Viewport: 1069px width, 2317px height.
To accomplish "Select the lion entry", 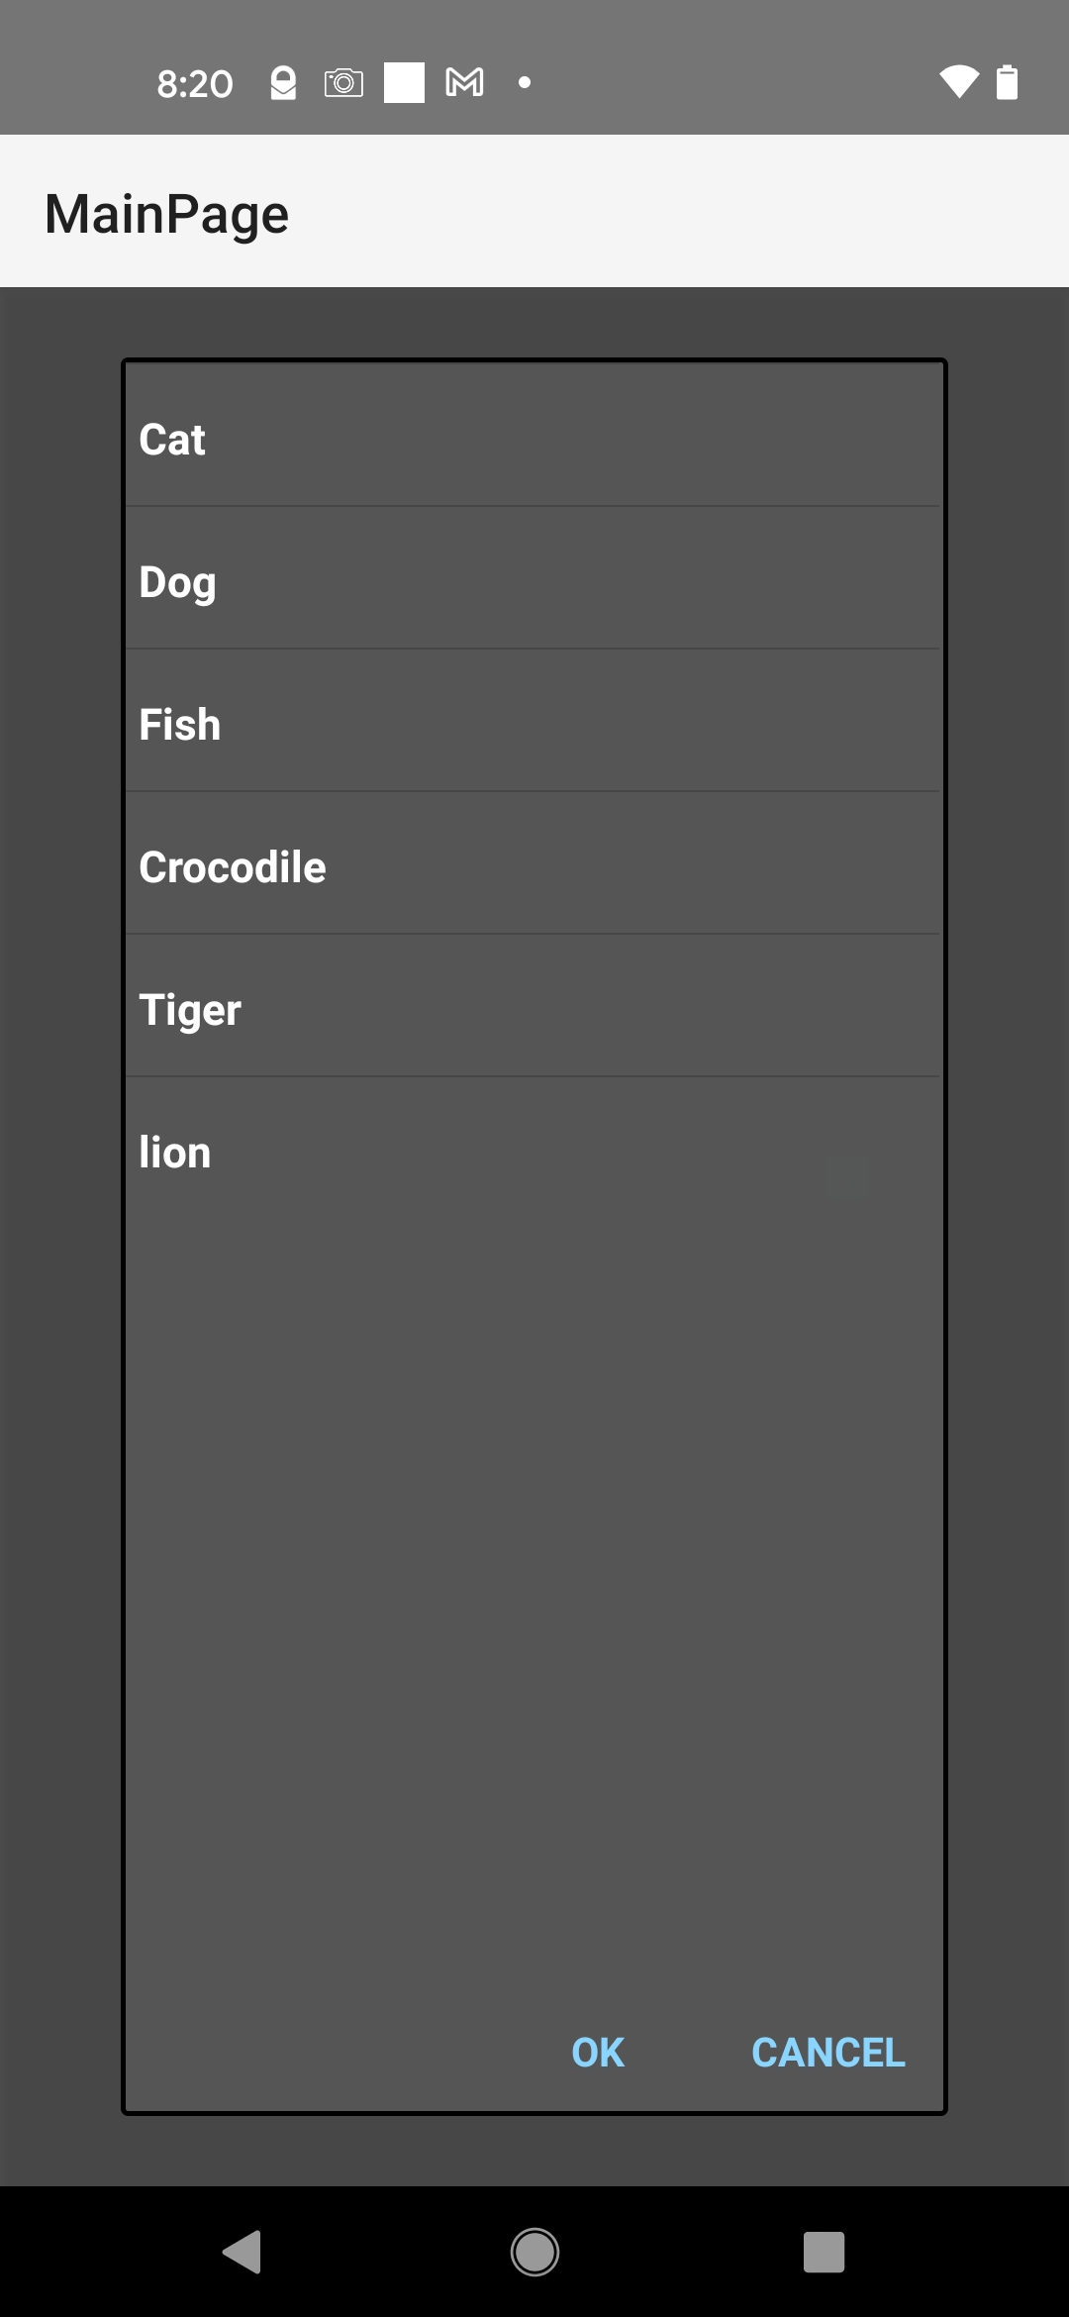I will click(x=533, y=1153).
